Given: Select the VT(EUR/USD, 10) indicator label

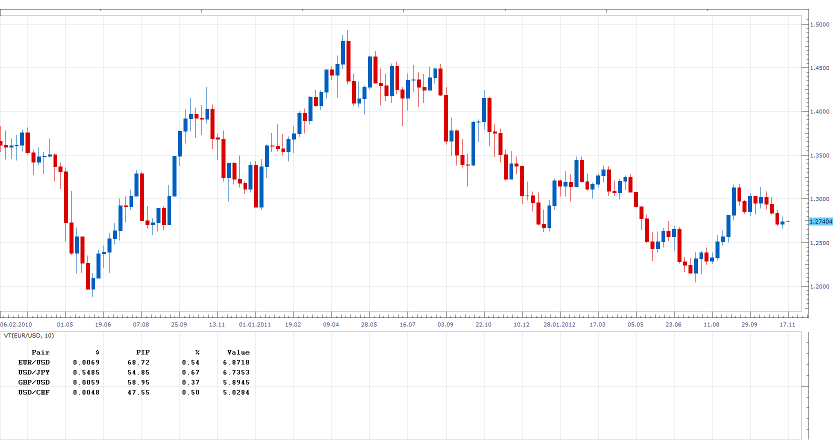Looking at the screenshot, I should 29,335.
